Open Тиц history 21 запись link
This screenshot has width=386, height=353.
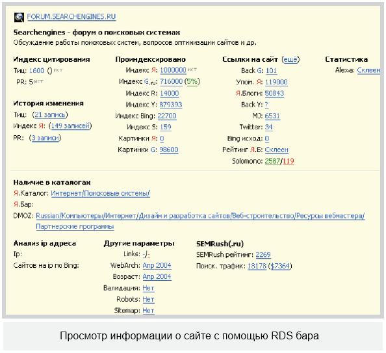tap(50, 115)
